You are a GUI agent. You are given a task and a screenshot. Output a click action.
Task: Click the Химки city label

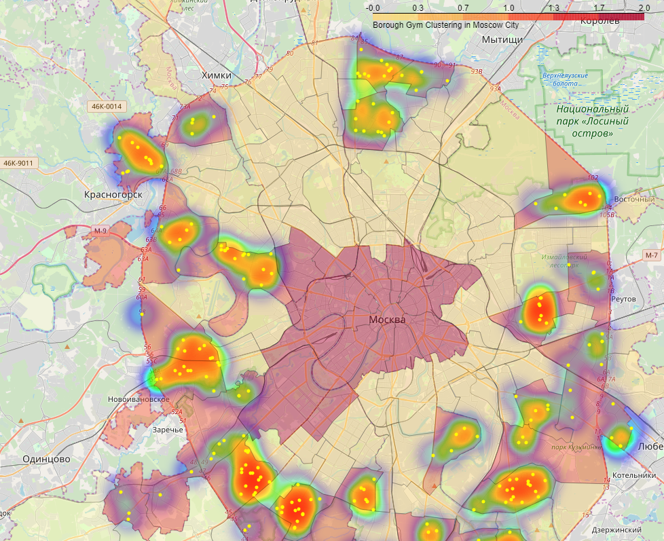[217, 75]
